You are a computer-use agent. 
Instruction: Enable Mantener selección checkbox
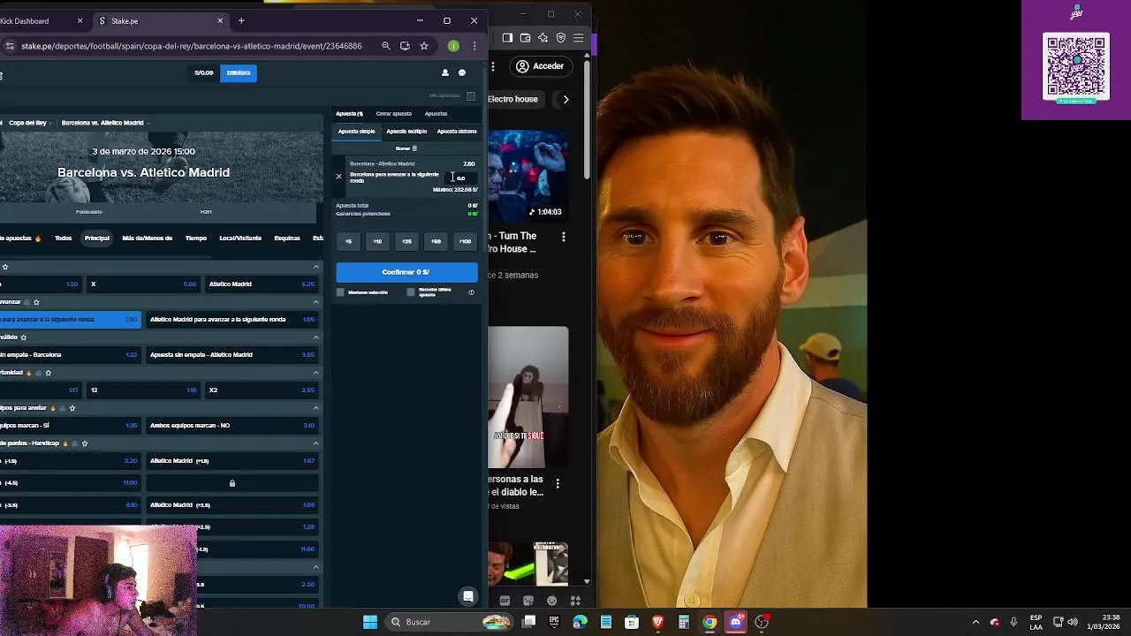point(340,292)
